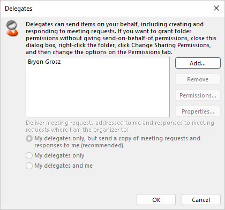The height and width of the screenshot is (210, 225).
Task: Dismiss the dialog with Cancel
Action: click(x=201, y=200)
